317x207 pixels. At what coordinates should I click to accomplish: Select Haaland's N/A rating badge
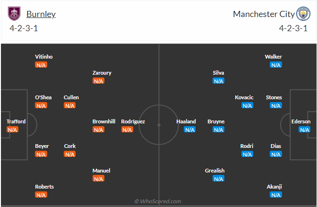coord(189,129)
